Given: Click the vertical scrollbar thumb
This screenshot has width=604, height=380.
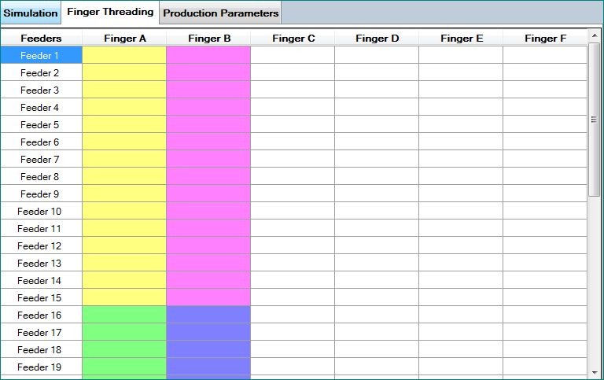Looking at the screenshot, I should [x=594, y=120].
